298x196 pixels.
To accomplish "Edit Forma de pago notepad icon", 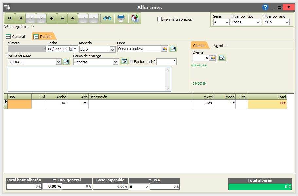I will click(66, 62).
